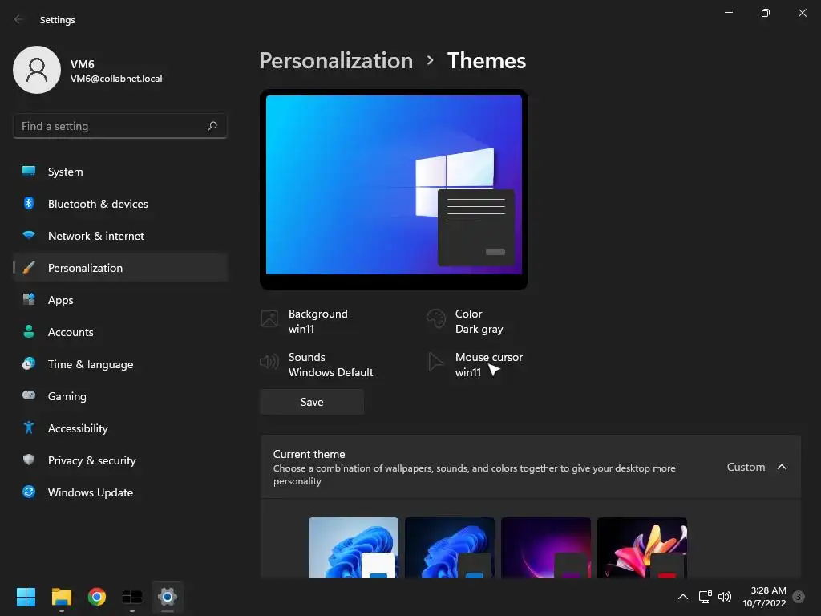
Task: Click the Apps icon in sidebar
Action: click(x=29, y=300)
